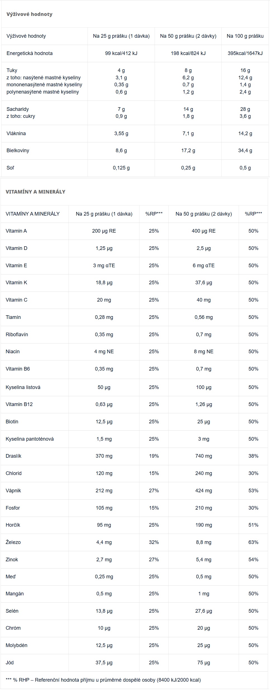
Task: Click the VITAMÍNY A MINERÁLY section heading
Action: (35, 192)
